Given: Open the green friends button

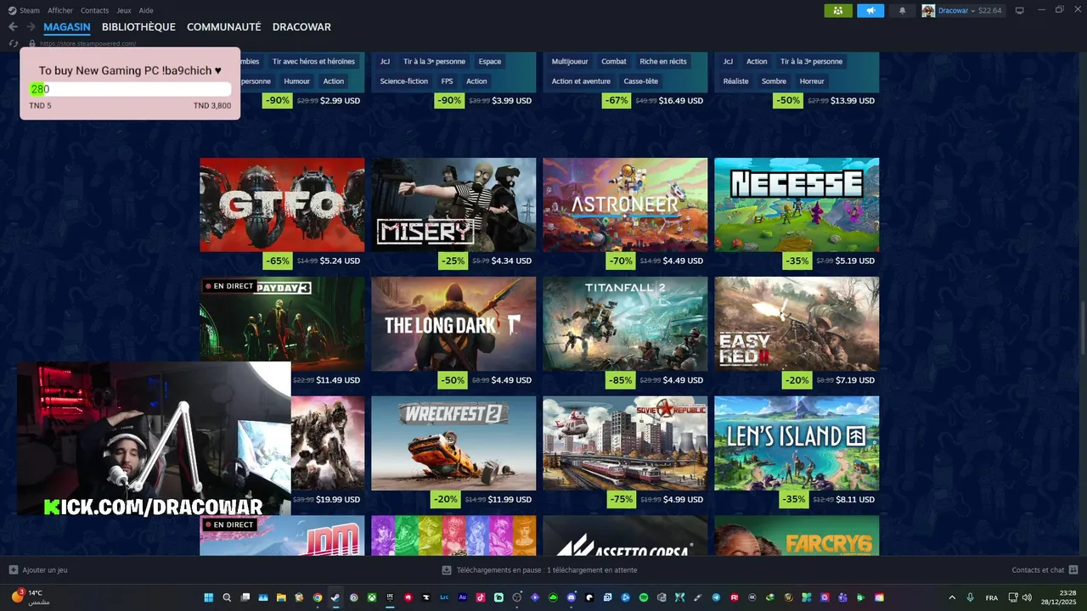Looking at the screenshot, I should [x=838, y=10].
